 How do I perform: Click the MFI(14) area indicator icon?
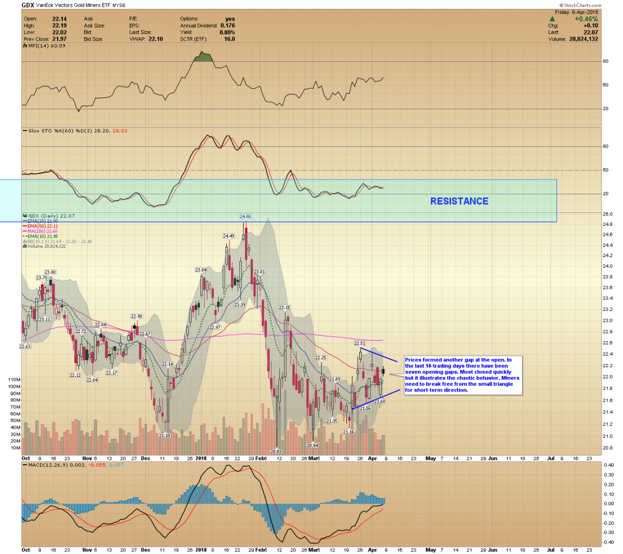24,46
